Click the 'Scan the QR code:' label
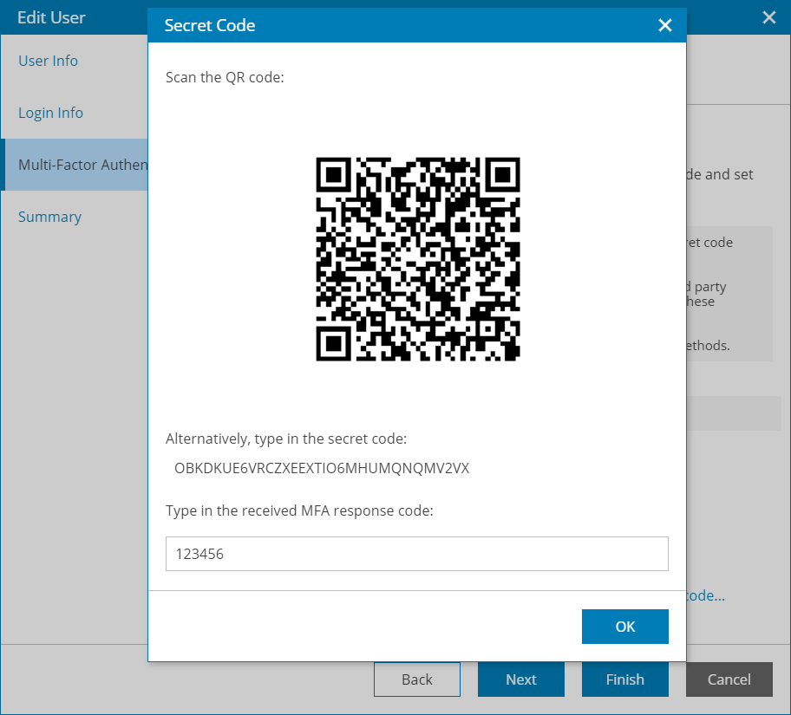 [x=225, y=77]
